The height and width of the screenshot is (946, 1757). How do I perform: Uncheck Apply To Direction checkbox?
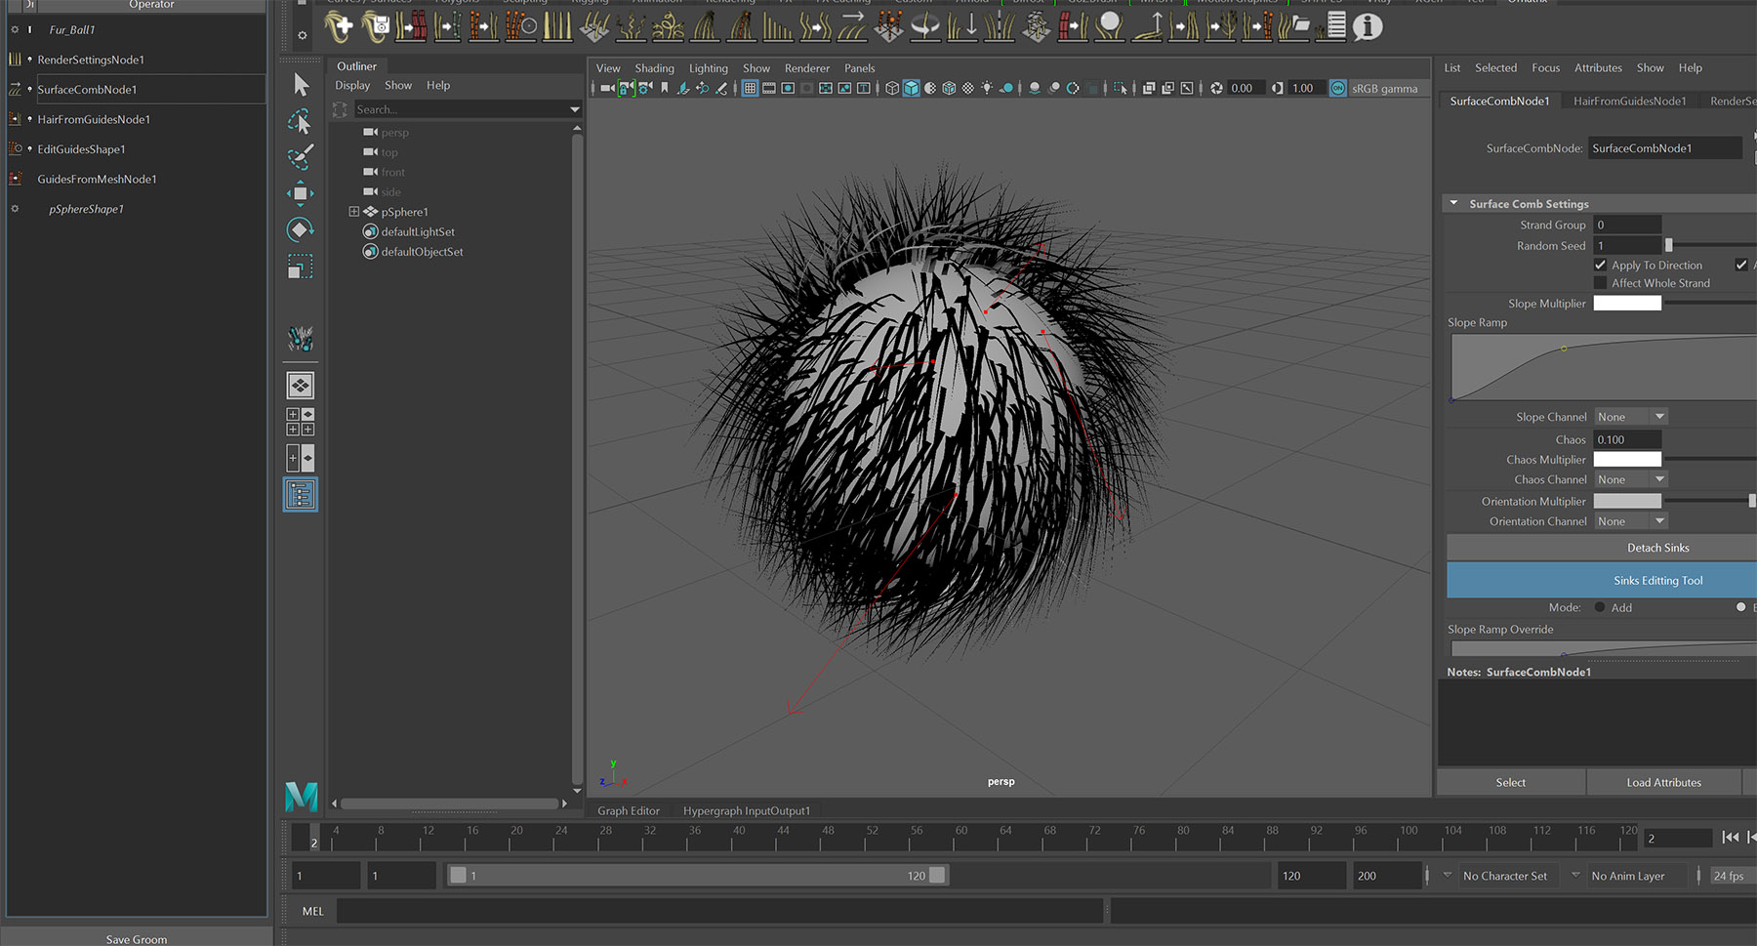click(x=1600, y=265)
